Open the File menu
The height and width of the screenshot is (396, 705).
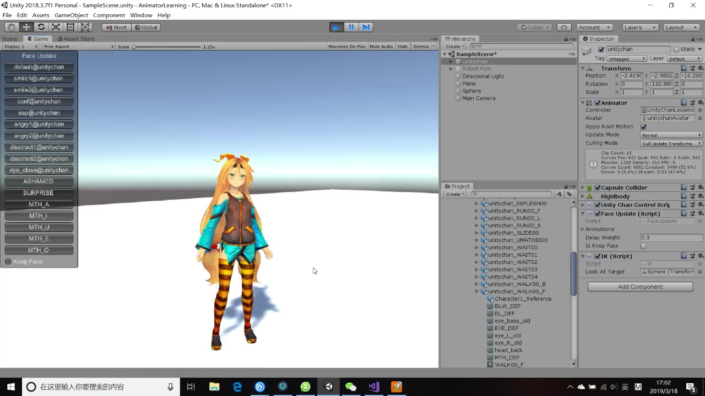(x=7, y=15)
